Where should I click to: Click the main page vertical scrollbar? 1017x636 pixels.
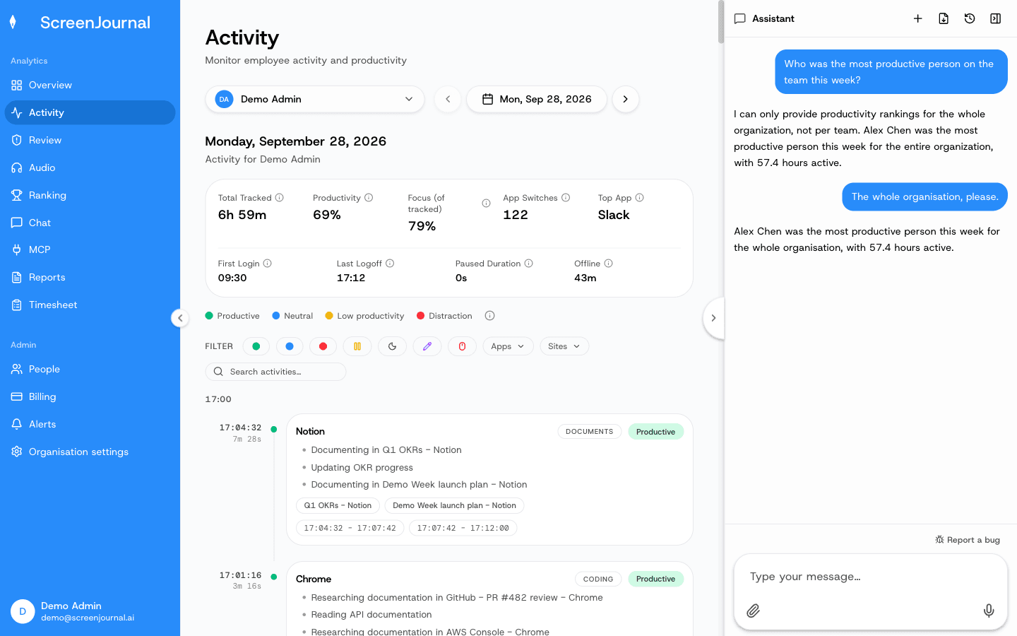coord(721,22)
